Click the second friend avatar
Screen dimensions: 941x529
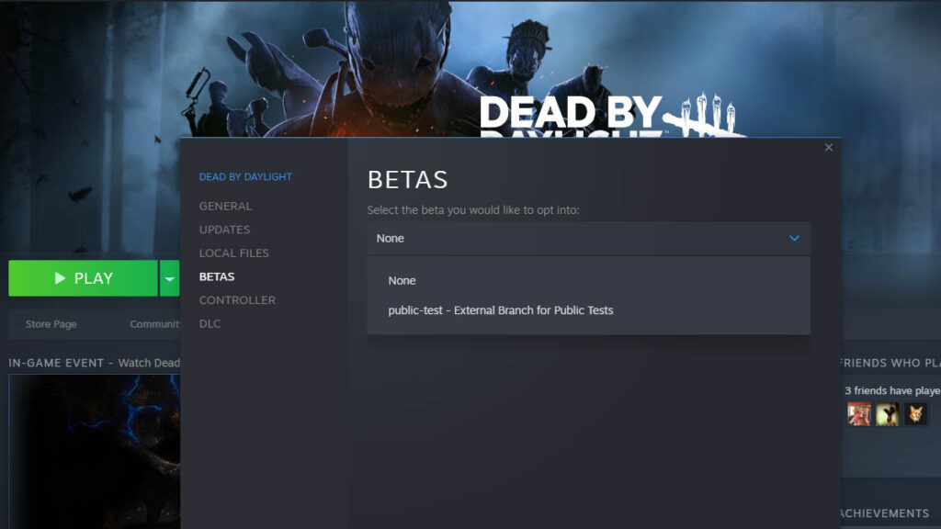click(x=887, y=414)
